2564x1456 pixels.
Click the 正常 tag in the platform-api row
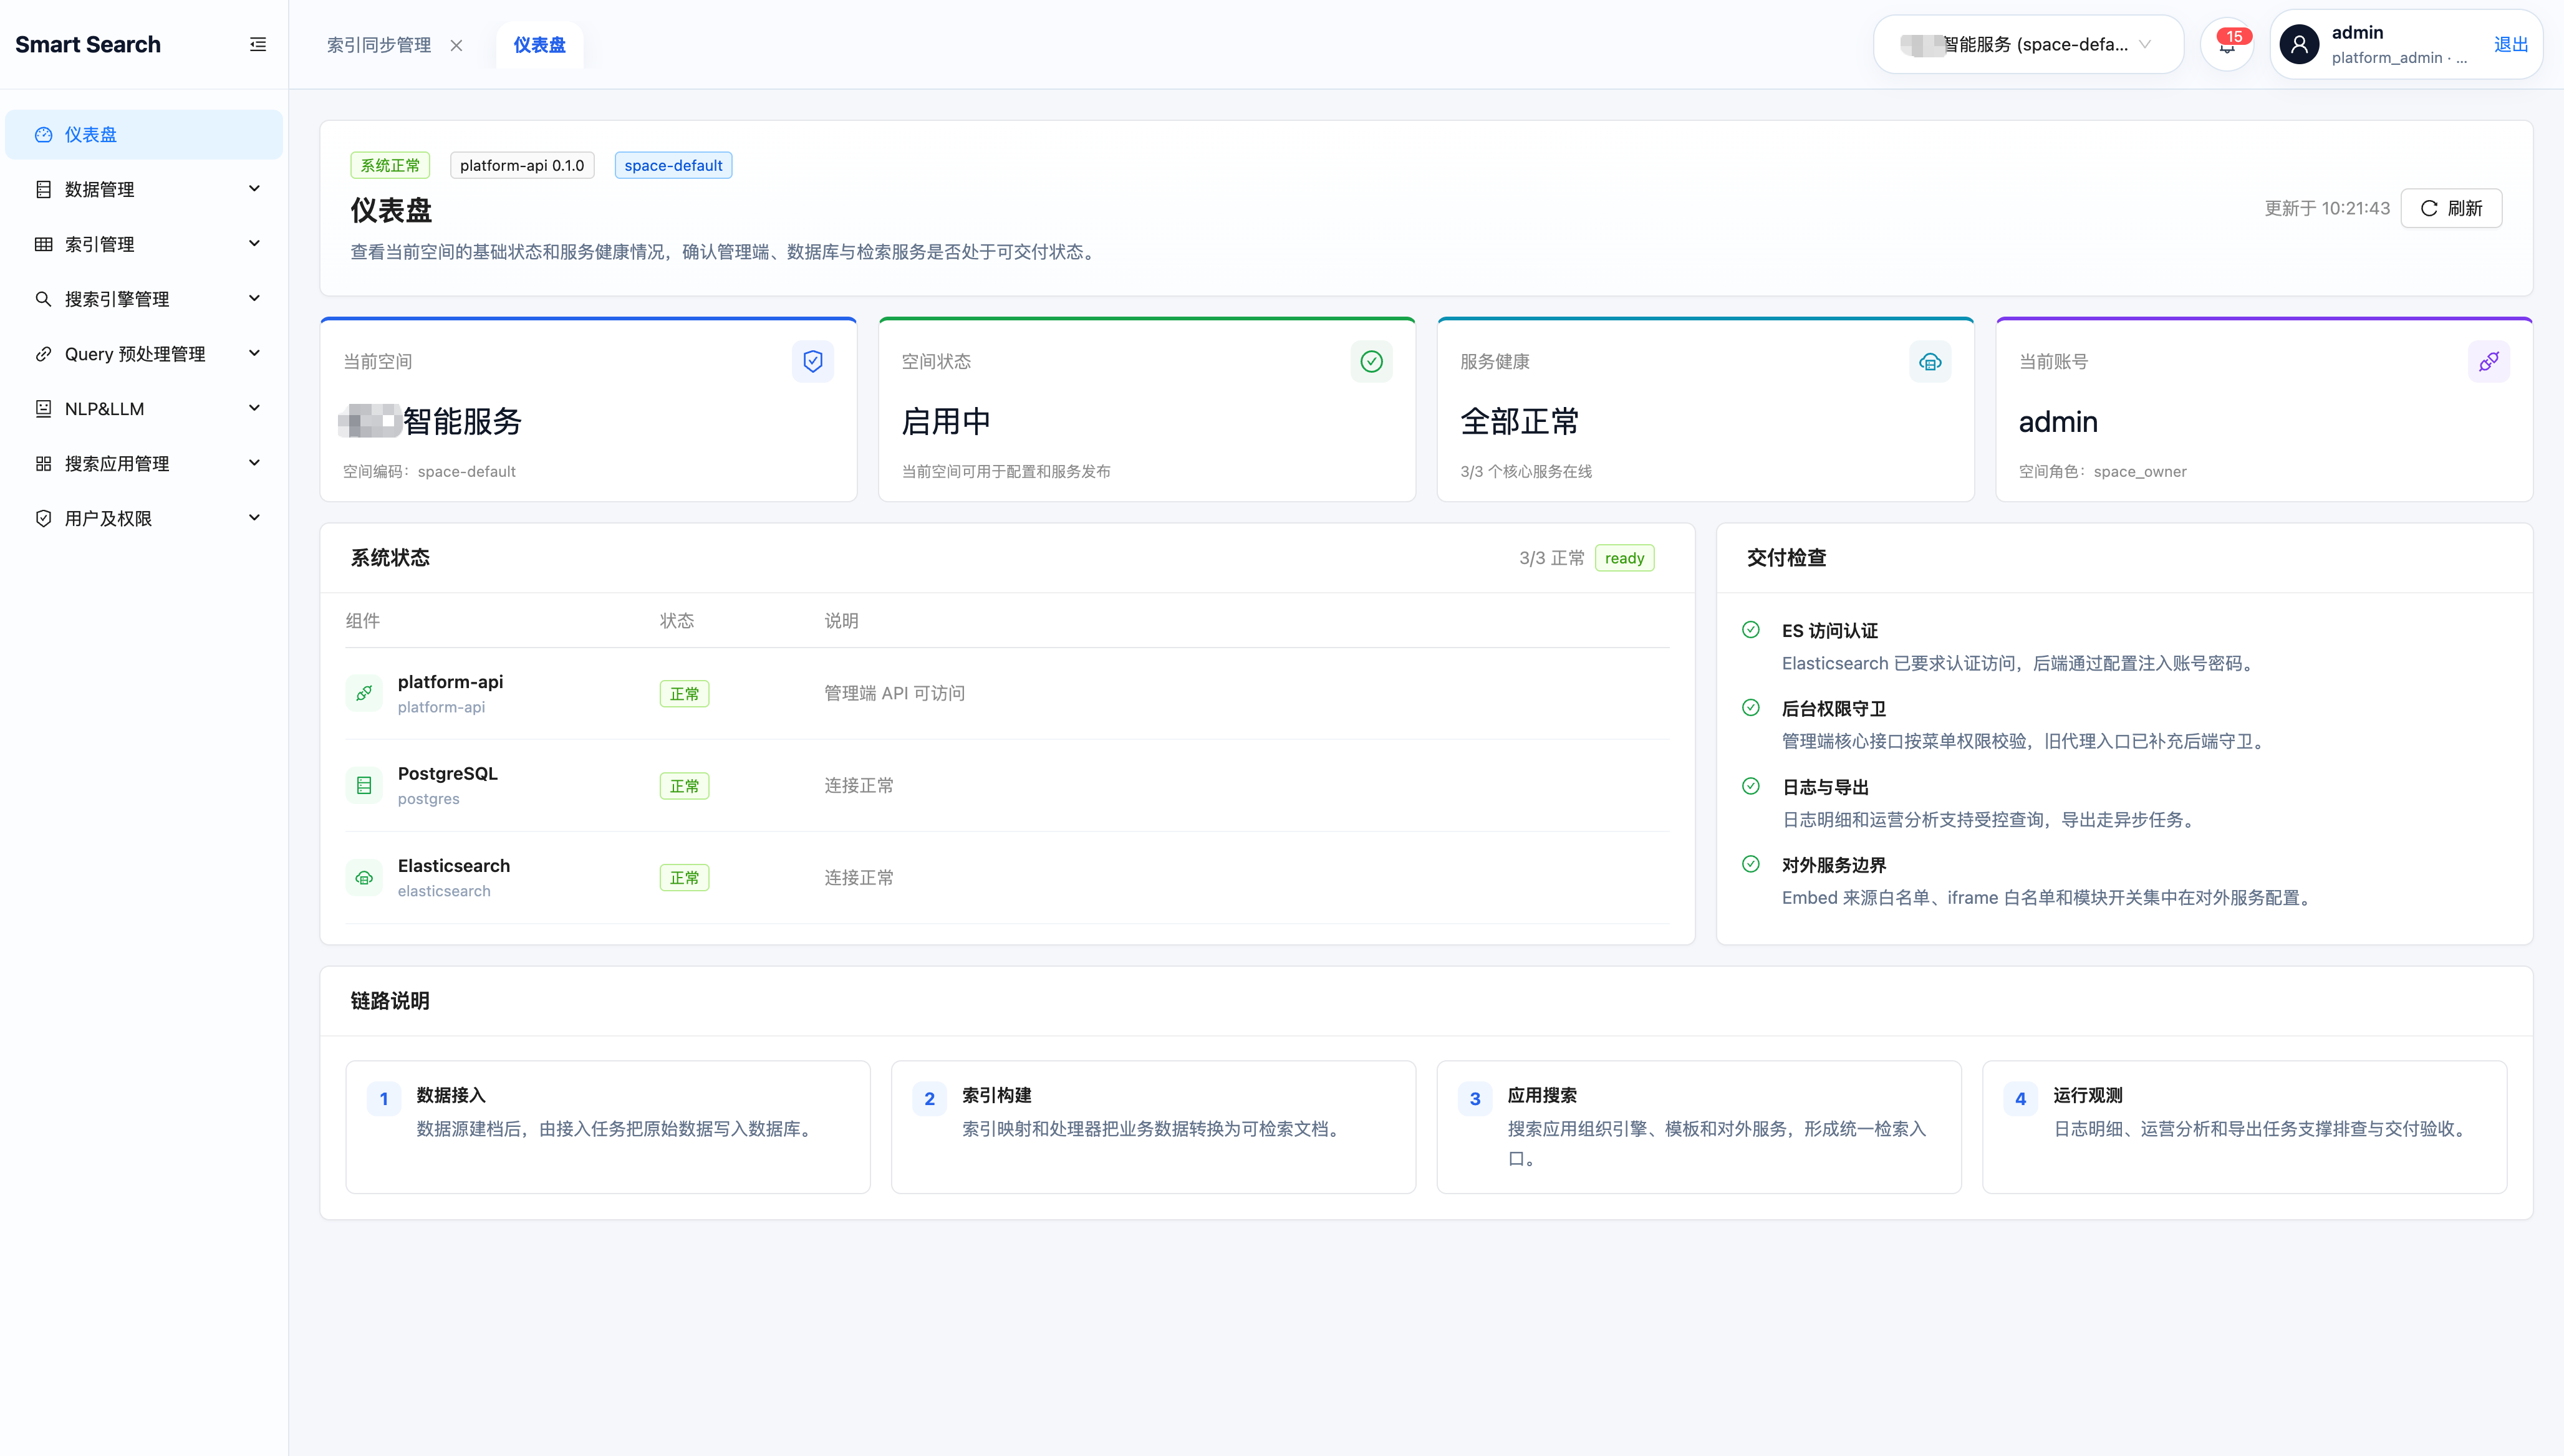click(684, 693)
